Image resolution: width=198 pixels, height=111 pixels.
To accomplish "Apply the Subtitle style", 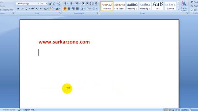I will 170,6.
